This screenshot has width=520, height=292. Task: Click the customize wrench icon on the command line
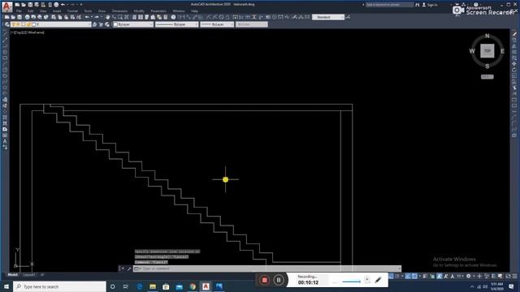point(128,268)
